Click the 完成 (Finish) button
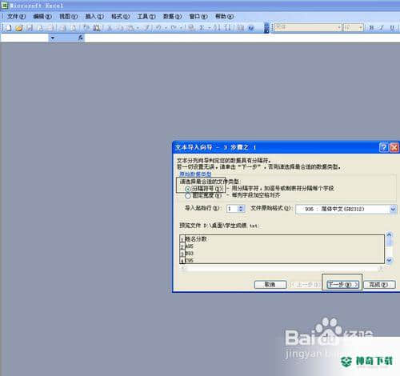400x376 pixels. point(379,285)
